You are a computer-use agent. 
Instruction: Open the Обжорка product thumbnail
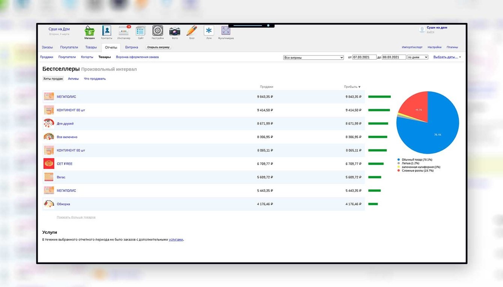click(49, 204)
